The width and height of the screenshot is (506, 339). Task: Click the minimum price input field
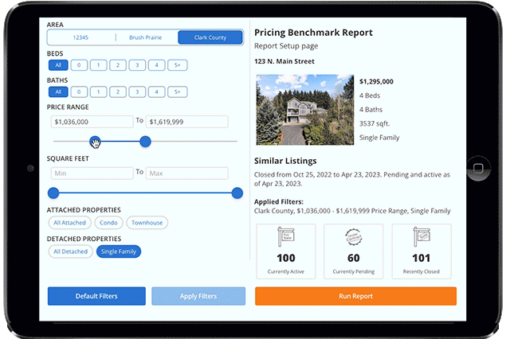pyautogui.click(x=90, y=122)
